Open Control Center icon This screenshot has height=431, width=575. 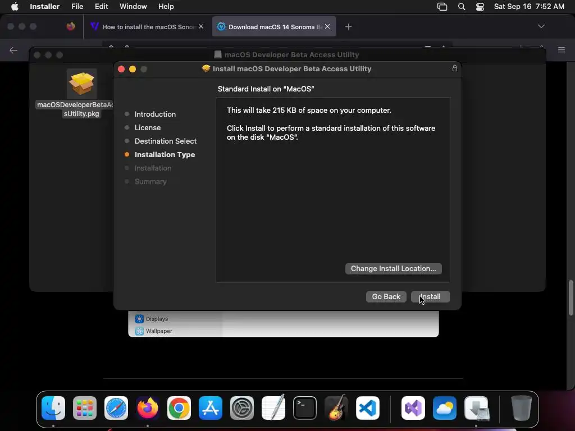point(480,7)
